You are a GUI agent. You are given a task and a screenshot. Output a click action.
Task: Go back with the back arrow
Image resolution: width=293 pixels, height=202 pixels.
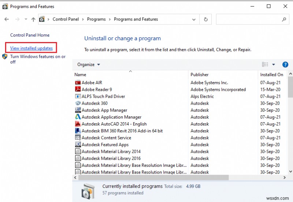point(7,19)
